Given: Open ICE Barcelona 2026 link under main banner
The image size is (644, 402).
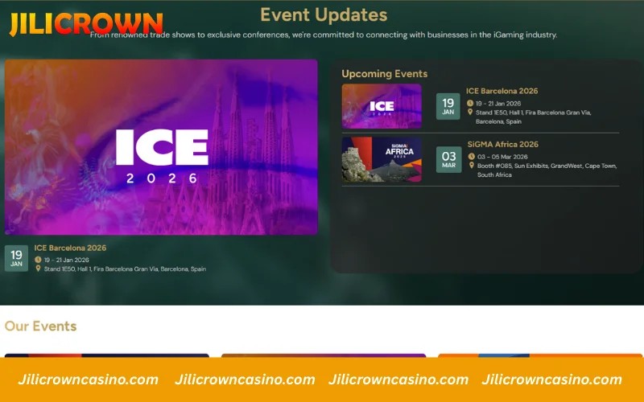Looking at the screenshot, I should [x=70, y=248].
